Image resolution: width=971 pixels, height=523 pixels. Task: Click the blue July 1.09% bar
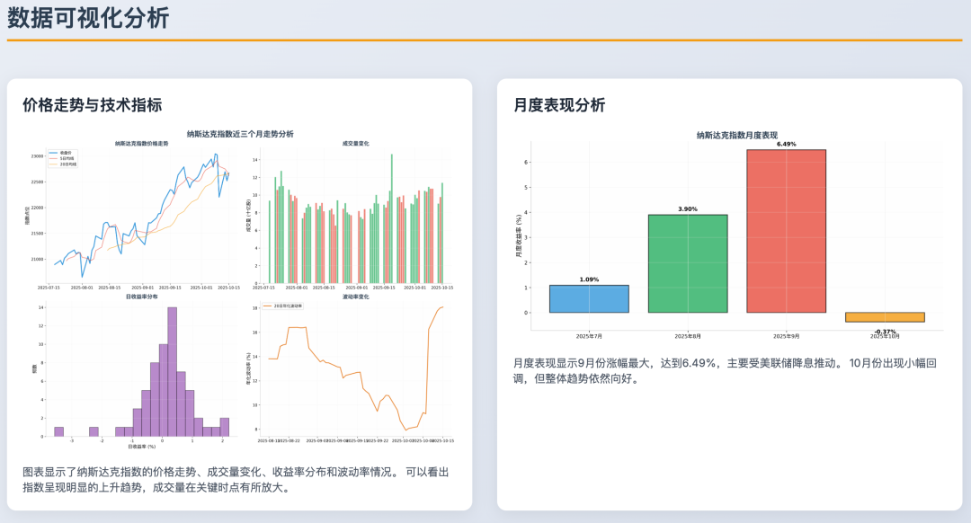tap(589, 298)
